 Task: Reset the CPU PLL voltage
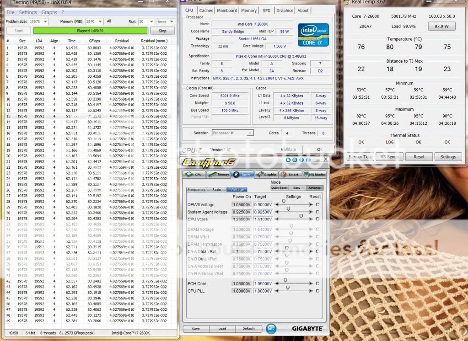coord(317,291)
